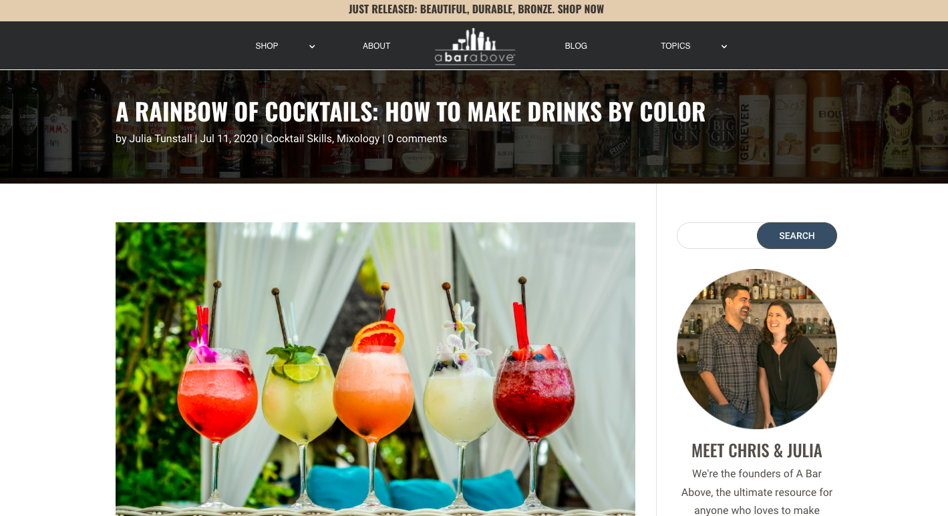Jump to 0 comments link

coord(418,139)
